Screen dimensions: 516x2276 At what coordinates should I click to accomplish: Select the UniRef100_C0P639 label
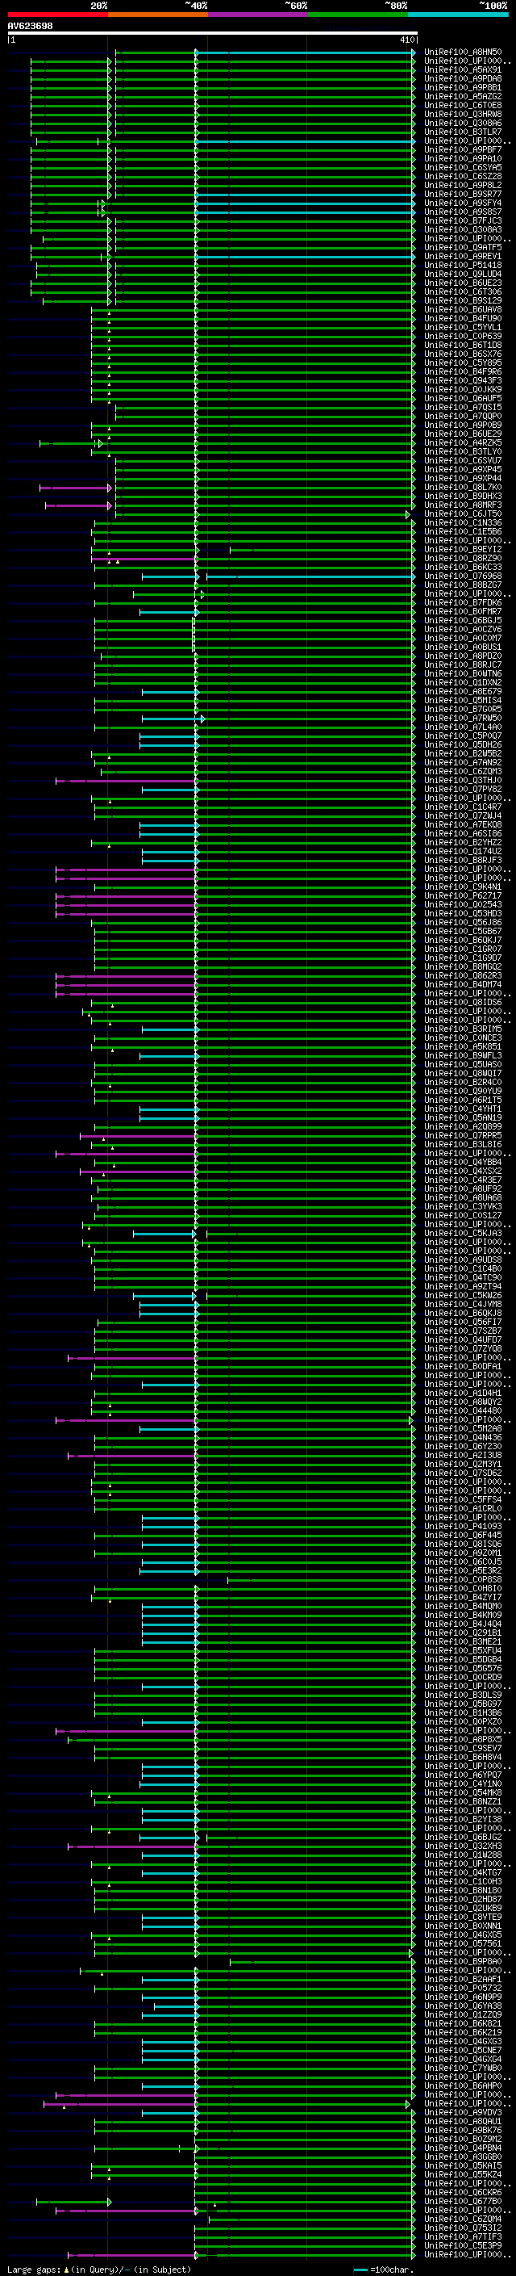coord(463,336)
